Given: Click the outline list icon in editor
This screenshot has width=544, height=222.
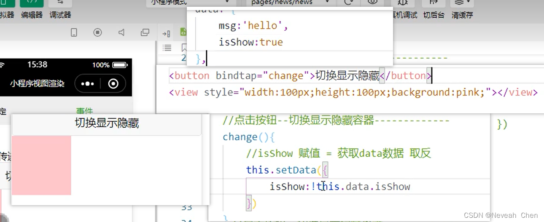Looking at the screenshot, I should click(x=167, y=48).
